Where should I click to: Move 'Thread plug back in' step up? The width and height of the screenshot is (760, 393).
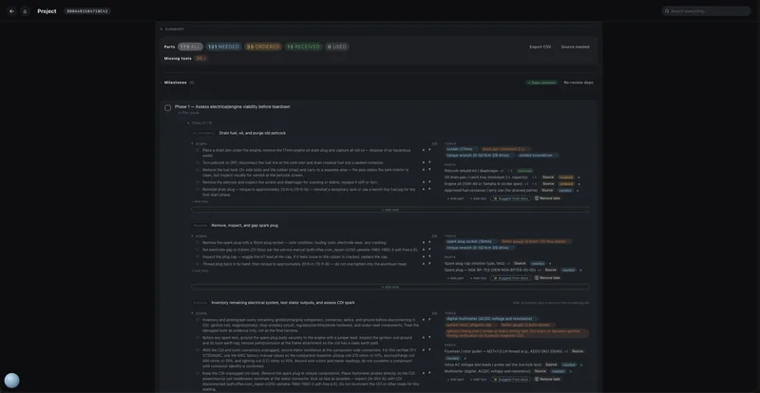[423, 264]
